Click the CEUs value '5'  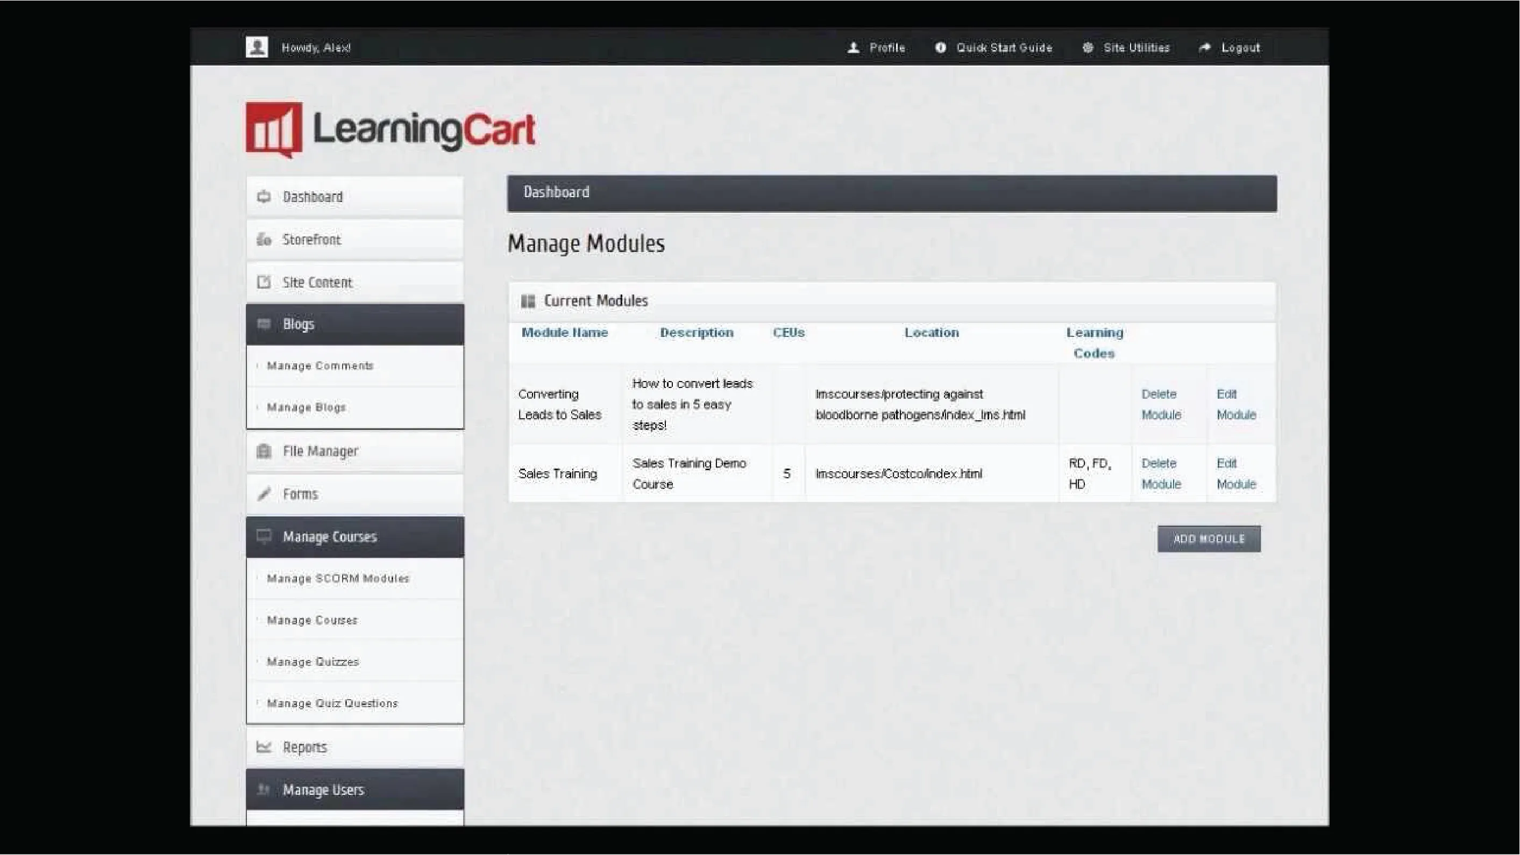click(786, 474)
